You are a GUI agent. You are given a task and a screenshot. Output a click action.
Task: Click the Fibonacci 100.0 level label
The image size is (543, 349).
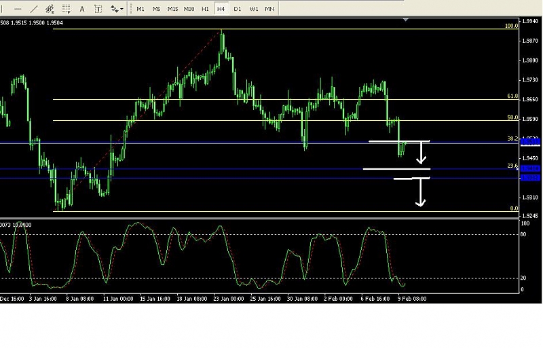tap(511, 26)
